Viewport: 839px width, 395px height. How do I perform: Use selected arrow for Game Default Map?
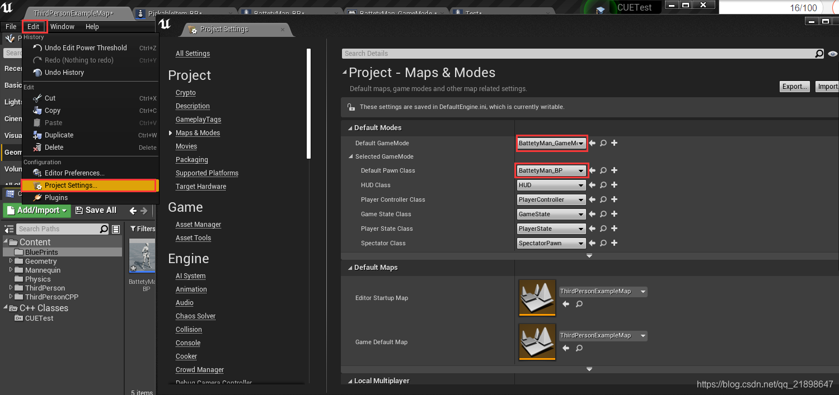(566, 348)
